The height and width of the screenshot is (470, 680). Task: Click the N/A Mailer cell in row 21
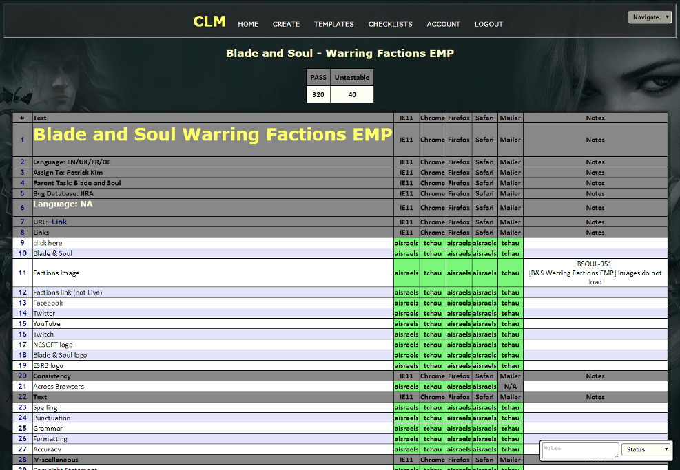coord(511,387)
